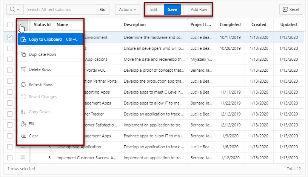Click the Clear backspace icon
The width and height of the screenshot is (308, 177).
(x=23, y=136)
